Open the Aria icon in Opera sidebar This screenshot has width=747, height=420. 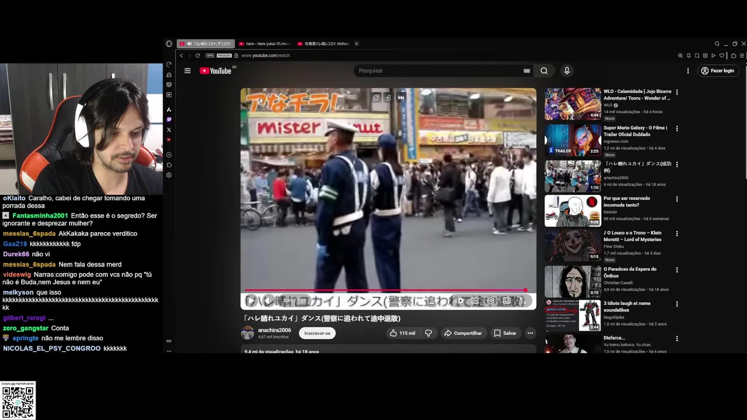(169, 110)
